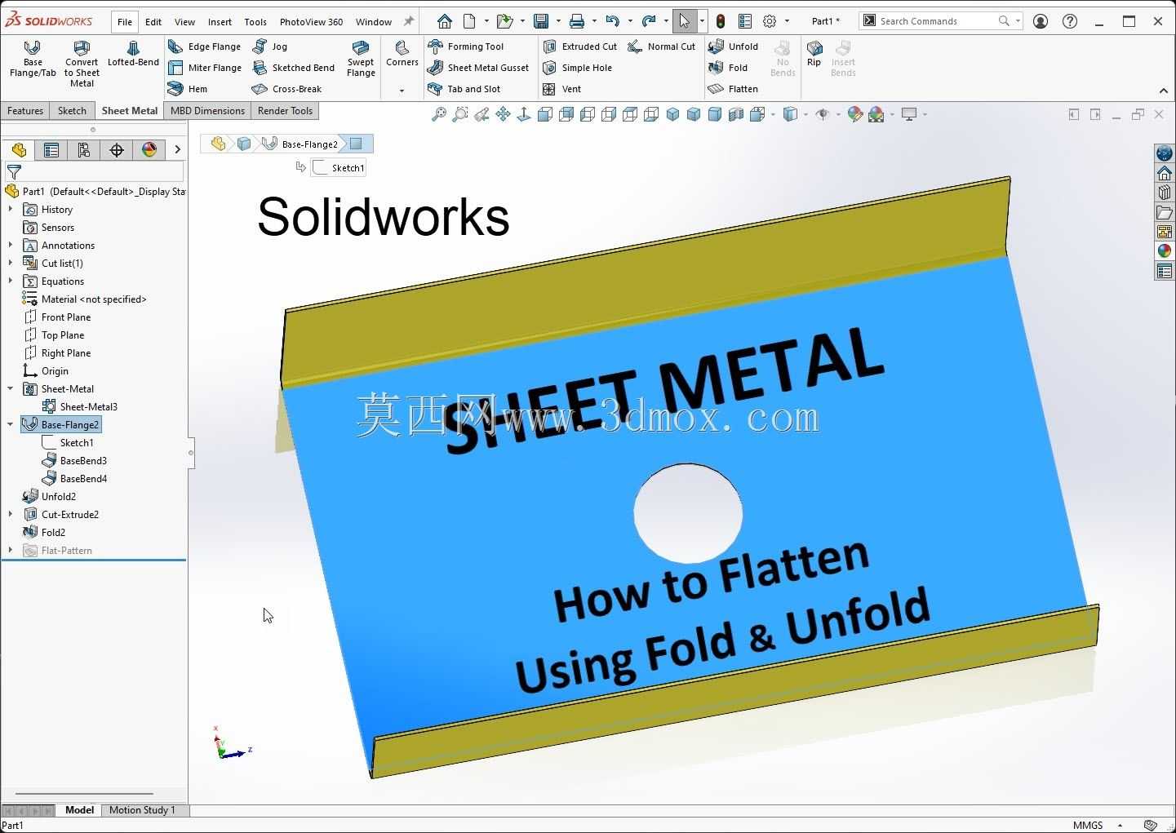Click the feature tree filter field
This screenshot has width=1176, height=833.
(94, 172)
